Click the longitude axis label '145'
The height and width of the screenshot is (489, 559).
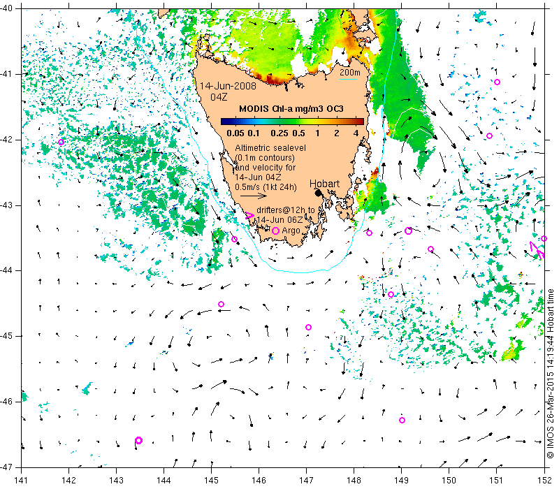pyautogui.click(x=212, y=480)
